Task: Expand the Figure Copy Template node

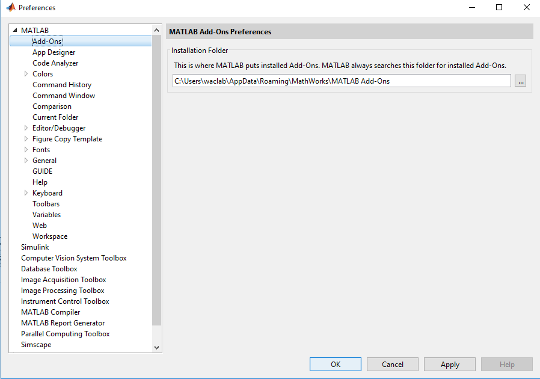Action: click(x=26, y=139)
